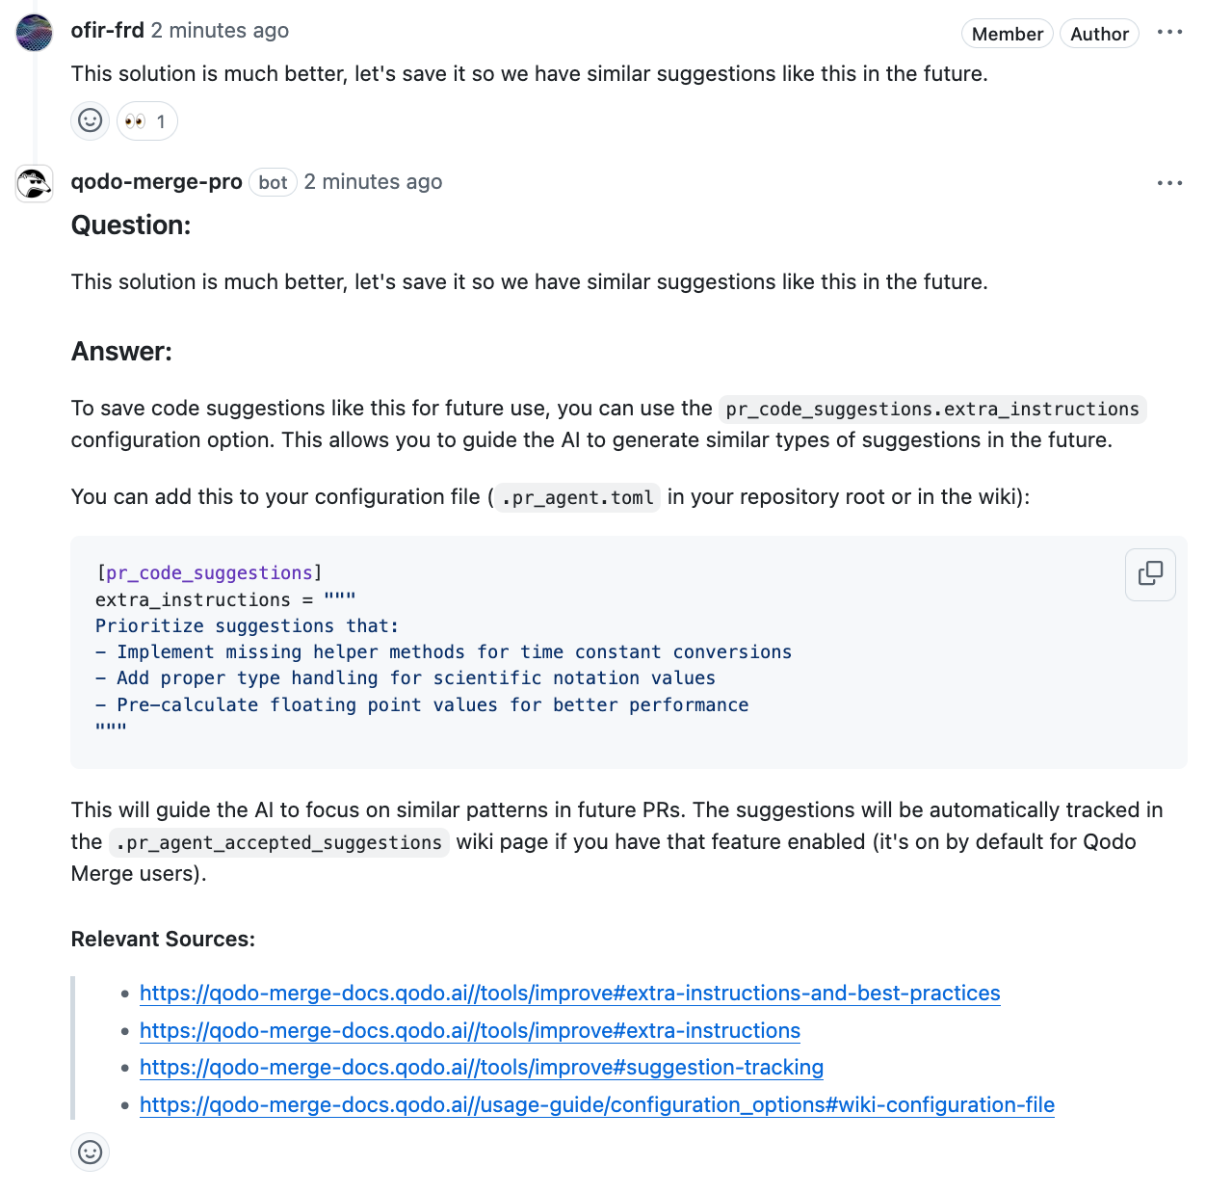Click ofir-frd's profile avatar
Viewport: 1206px width, 1193px height.
pyautogui.click(x=35, y=33)
